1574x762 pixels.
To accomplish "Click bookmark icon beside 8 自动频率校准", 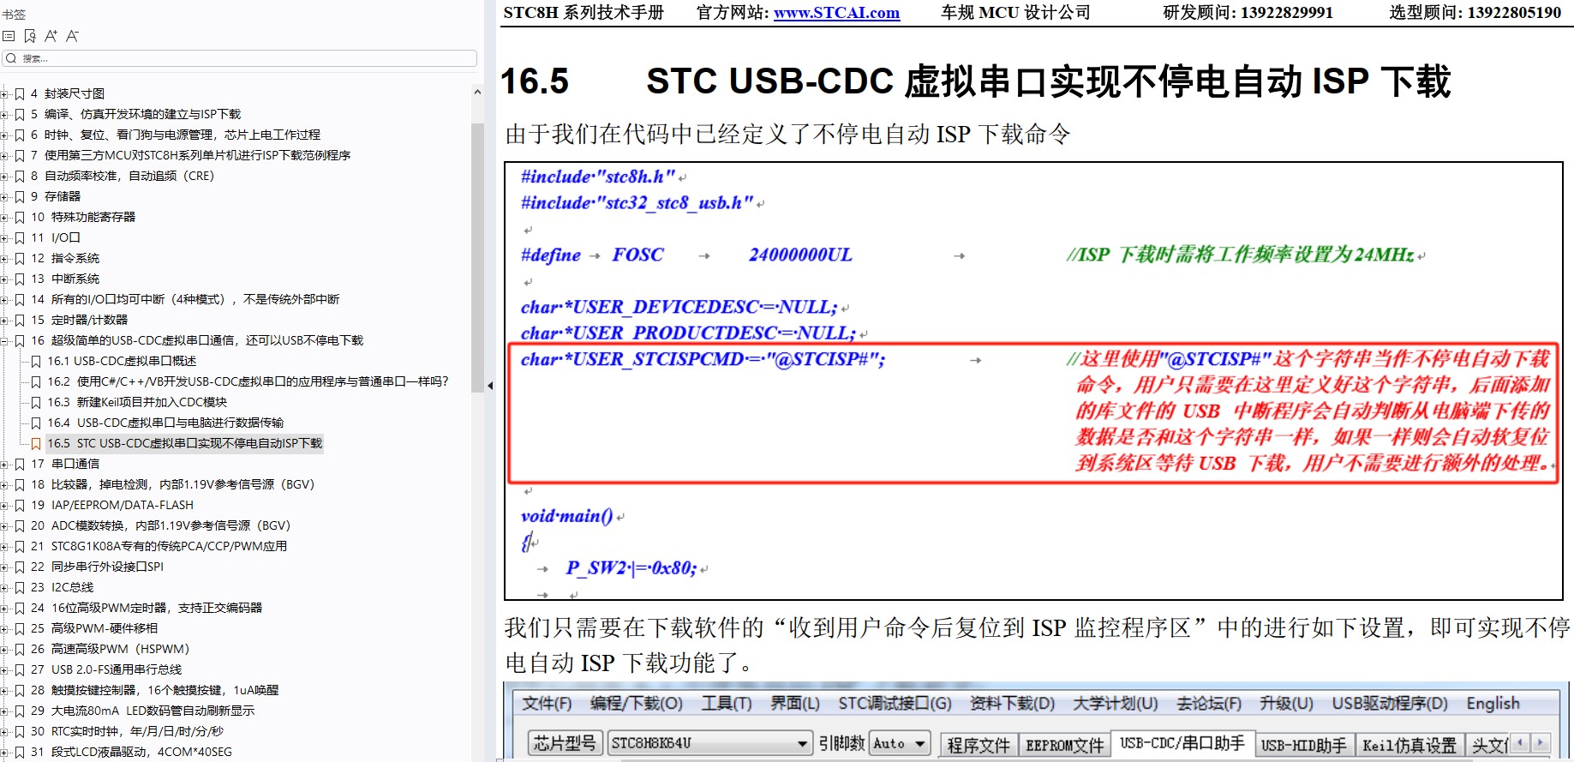I will coord(20,176).
